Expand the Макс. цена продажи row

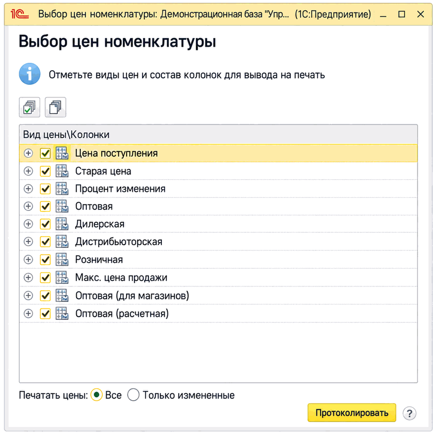point(28,278)
